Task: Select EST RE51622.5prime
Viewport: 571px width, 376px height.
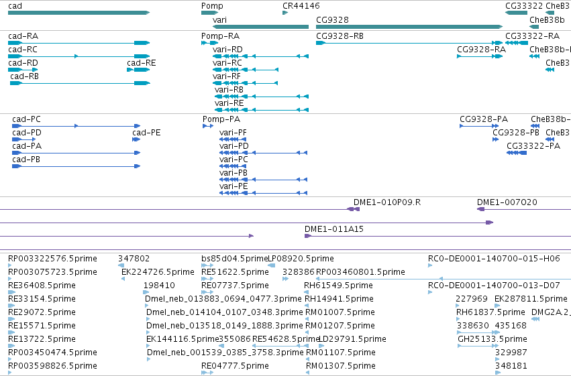Action: tap(235, 272)
